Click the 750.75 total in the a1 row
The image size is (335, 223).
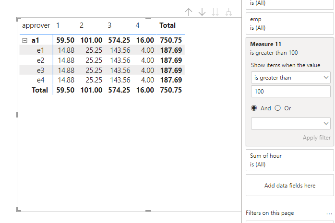pyautogui.click(x=171, y=40)
